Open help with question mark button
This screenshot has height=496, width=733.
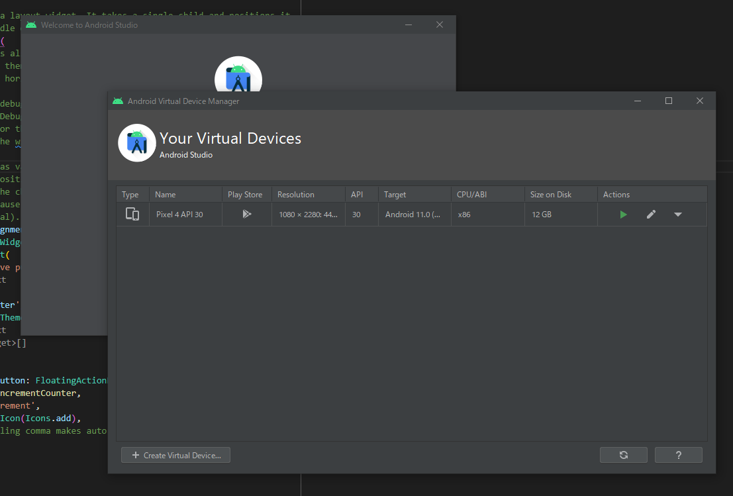click(678, 455)
